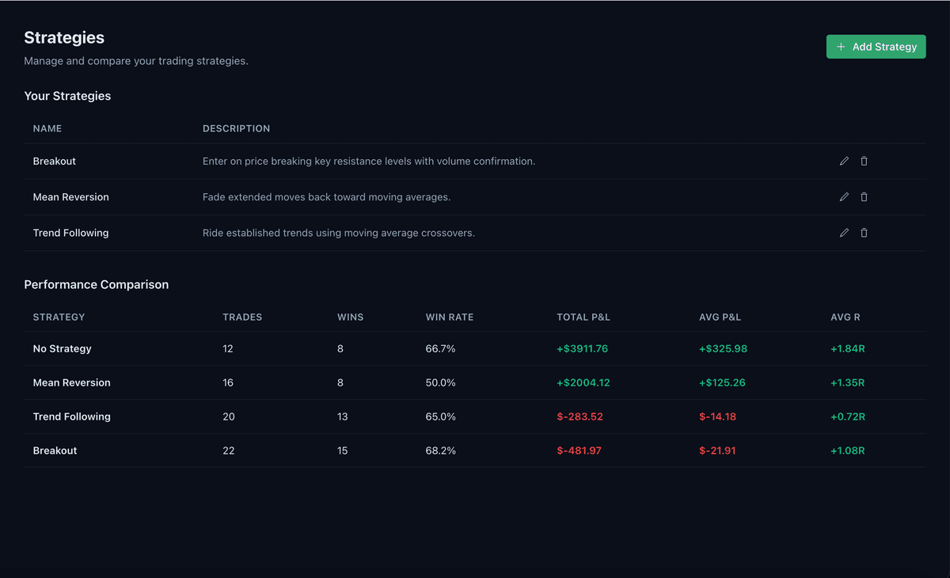Remove Mean Reversion using its trash icon
Screen dimensions: 950x578
[x=864, y=197]
